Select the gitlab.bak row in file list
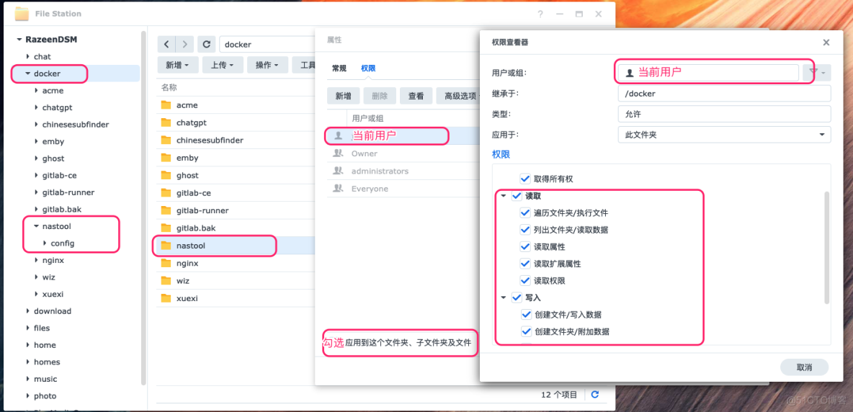Screen dimensions: 853x412 [x=236, y=228]
